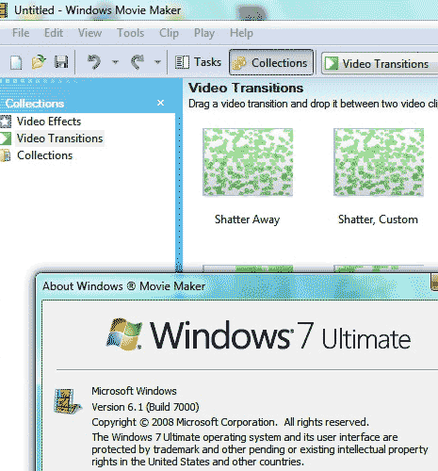The width and height of the screenshot is (438, 471).
Task: Expand the redo history dropdown arrow
Action: (157, 62)
